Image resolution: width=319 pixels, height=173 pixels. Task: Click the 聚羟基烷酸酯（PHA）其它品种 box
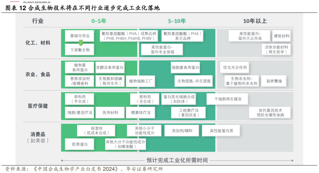182,36
